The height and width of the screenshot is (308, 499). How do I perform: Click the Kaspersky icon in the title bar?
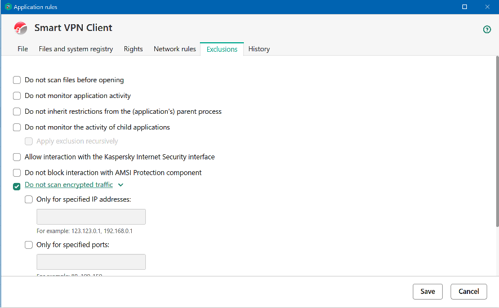[x=8, y=7]
